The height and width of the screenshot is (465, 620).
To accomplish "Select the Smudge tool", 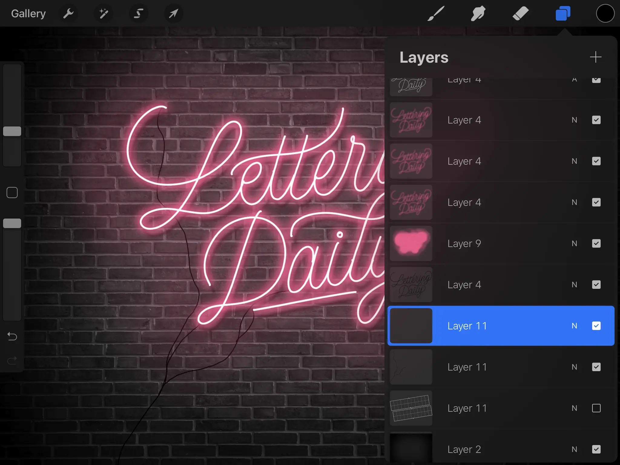I will tap(477, 13).
